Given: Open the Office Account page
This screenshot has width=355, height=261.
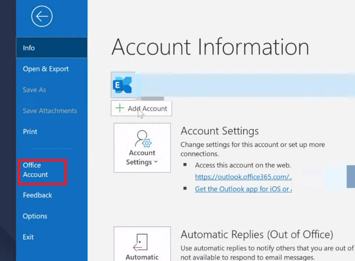Looking at the screenshot, I should (x=36, y=170).
